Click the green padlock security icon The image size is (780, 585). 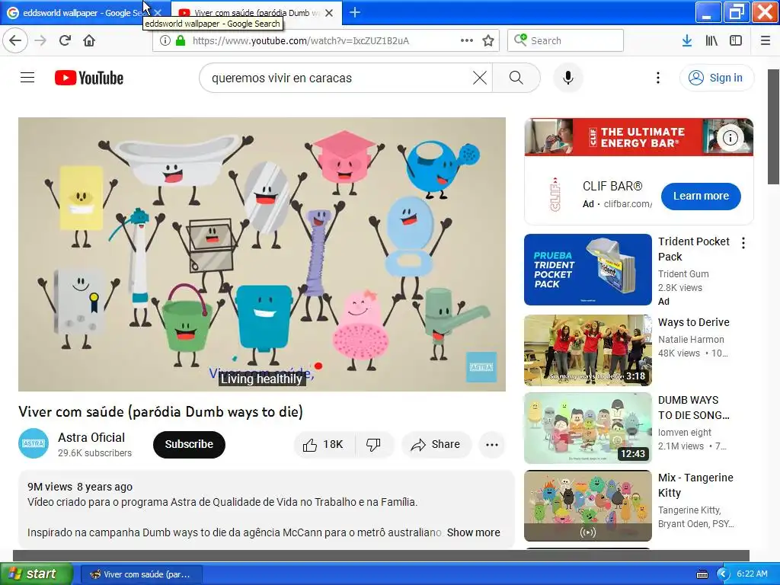[181, 40]
